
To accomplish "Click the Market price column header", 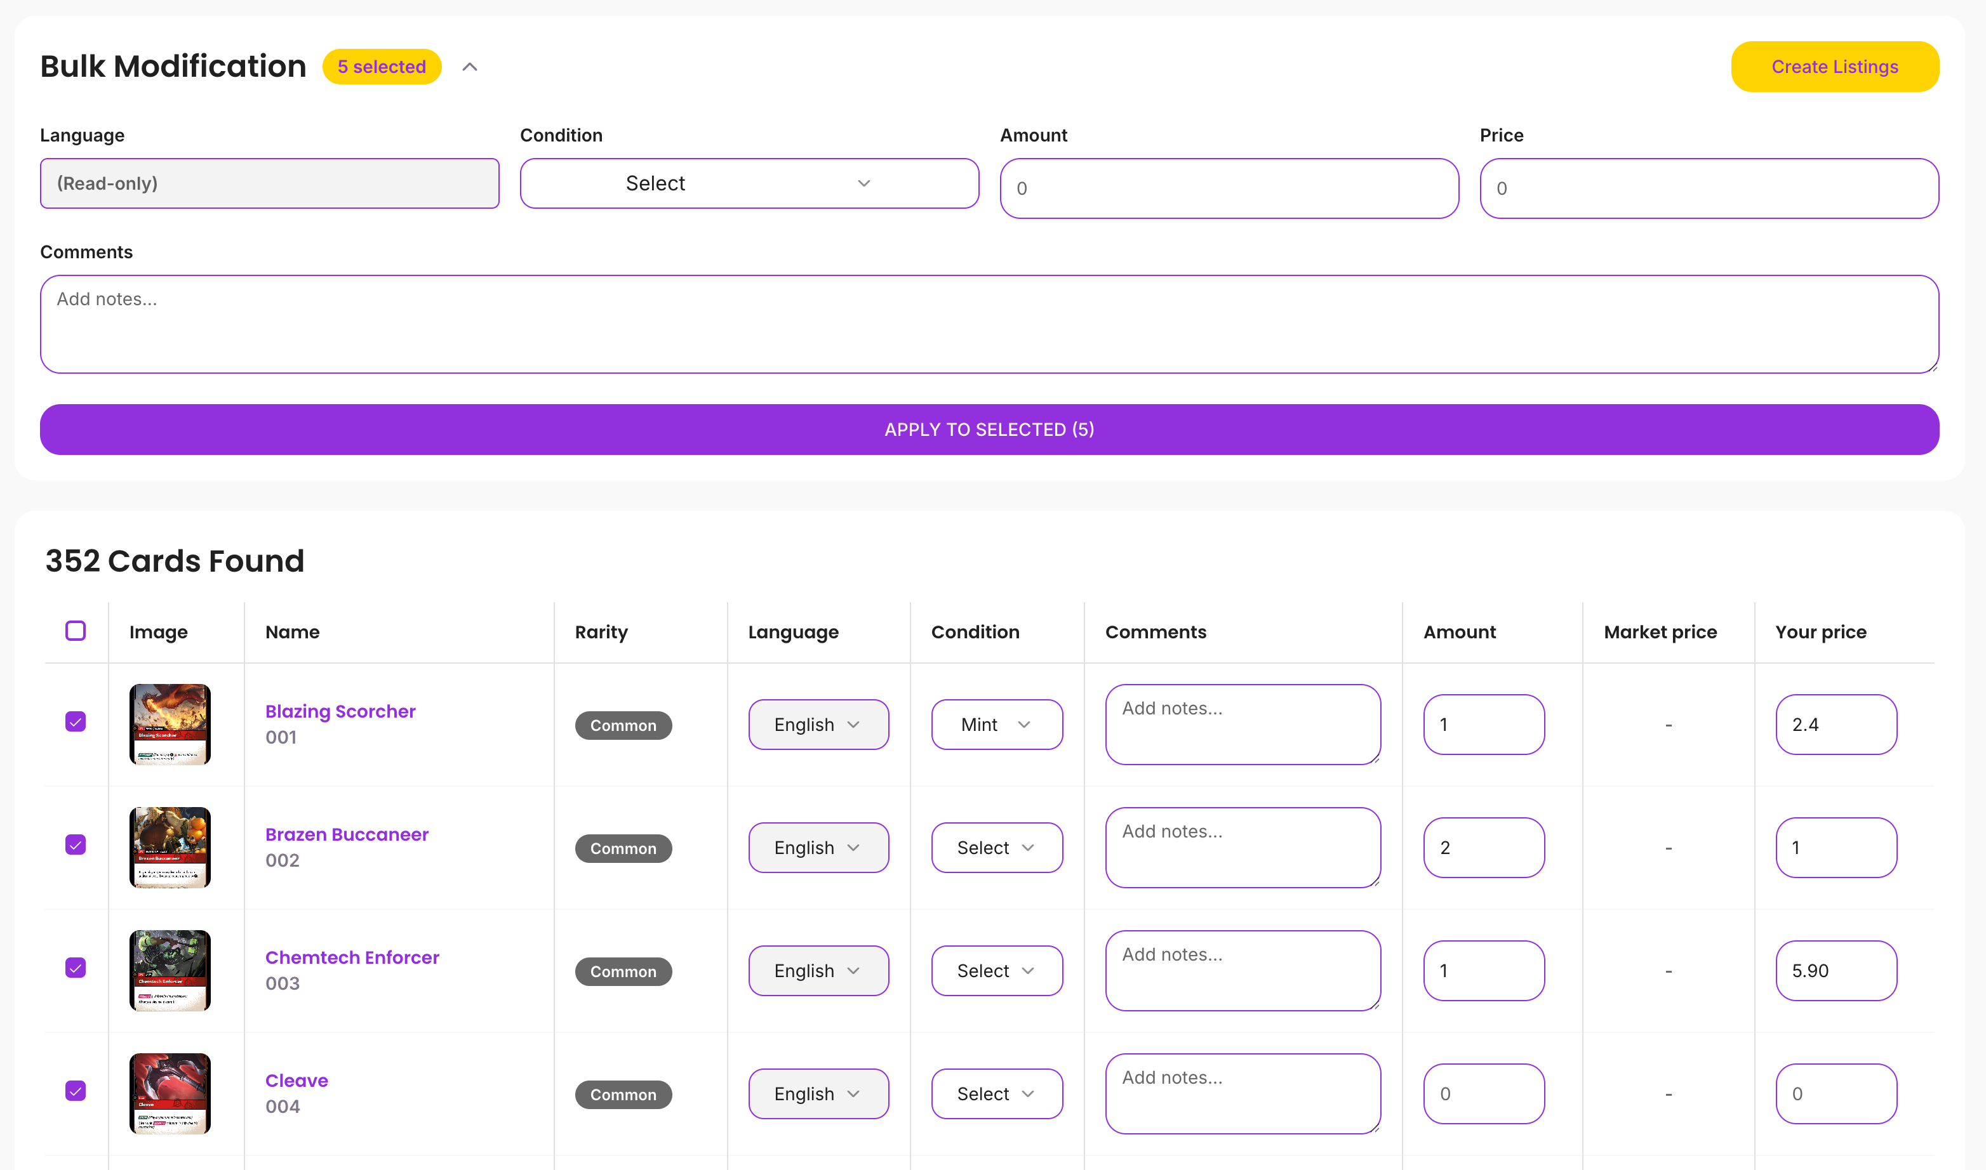I will 1660,633.
